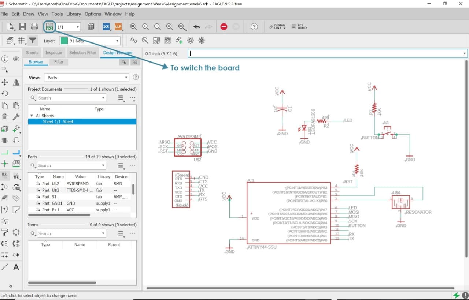Viewport: 469px width, 300px height.
Task: Click the Parts list vertical scrollbar
Action: click(133, 189)
